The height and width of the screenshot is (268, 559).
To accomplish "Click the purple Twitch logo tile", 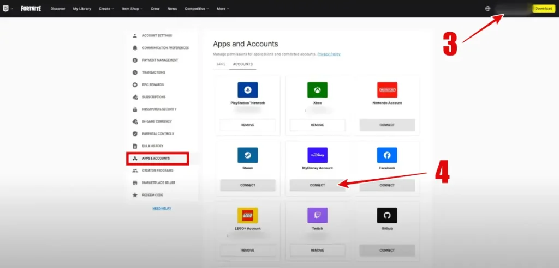I will coord(317,215).
